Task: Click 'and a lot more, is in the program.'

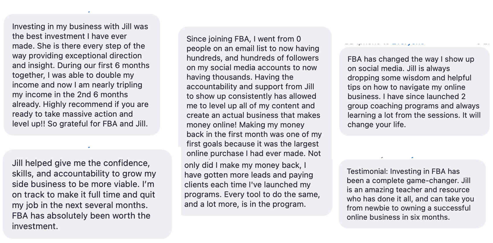Action: 245,204
